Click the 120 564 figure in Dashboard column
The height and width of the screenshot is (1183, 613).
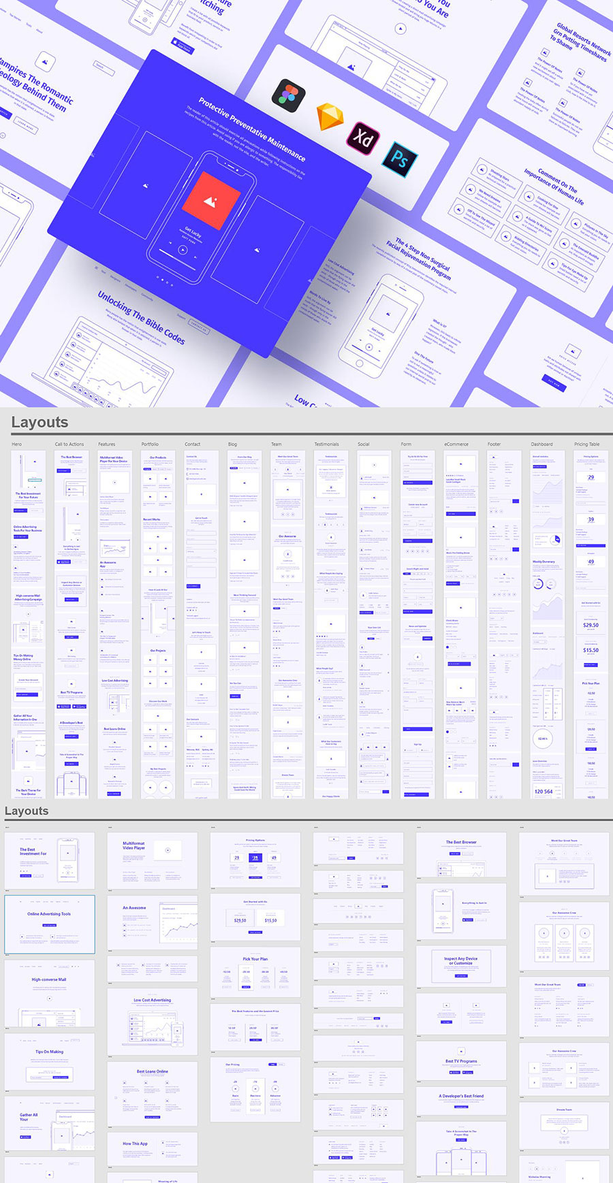click(544, 792)
